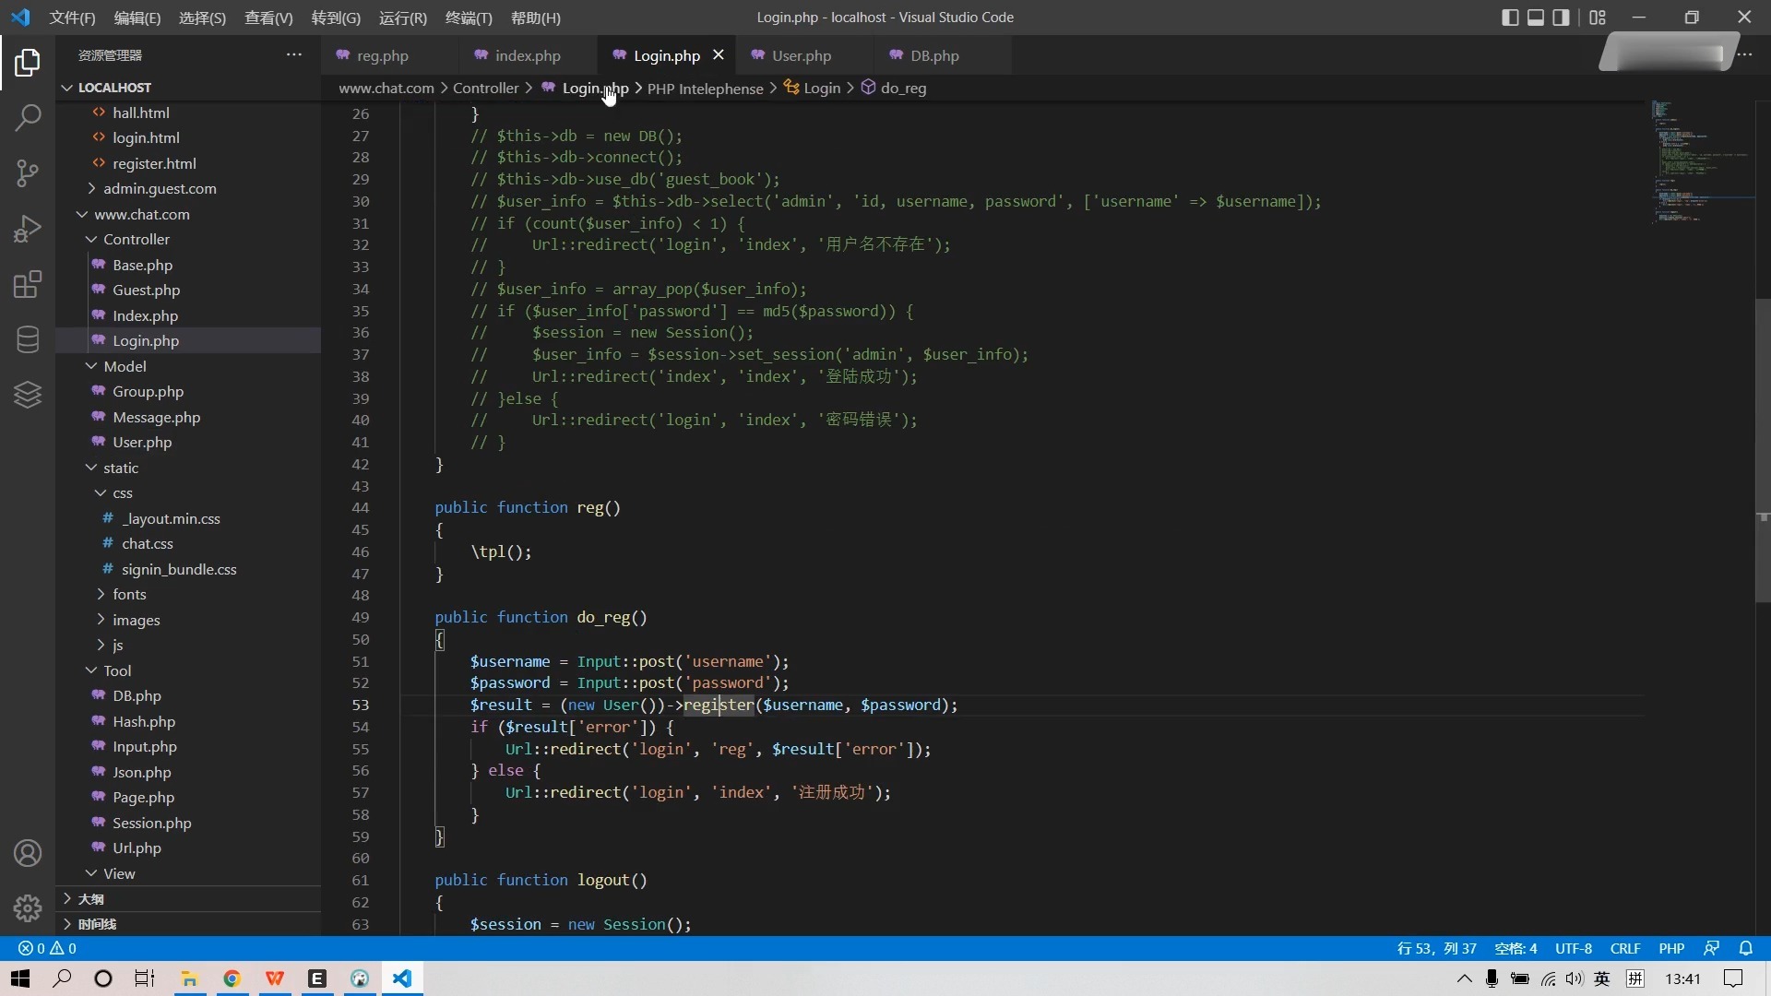Switch to the User.php tab
Viewport: 1771px width, 996px height.
(x=801, y=55)
